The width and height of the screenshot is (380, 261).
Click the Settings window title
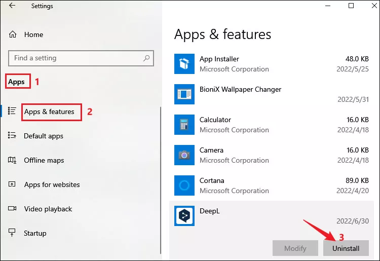click(42, 6)
